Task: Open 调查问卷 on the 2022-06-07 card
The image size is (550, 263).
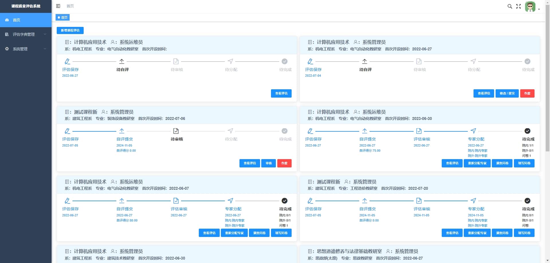Action: (259, 233)
